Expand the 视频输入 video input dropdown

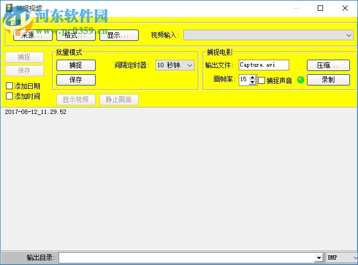(x=348, y=35)
